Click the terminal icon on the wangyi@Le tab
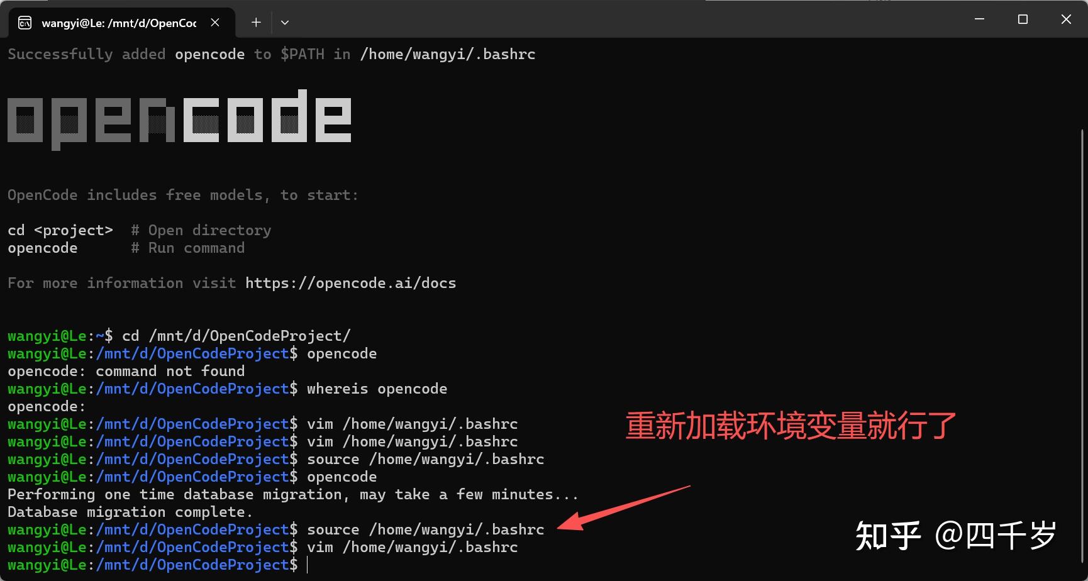Screen dimensions: 1088x581 25,23
